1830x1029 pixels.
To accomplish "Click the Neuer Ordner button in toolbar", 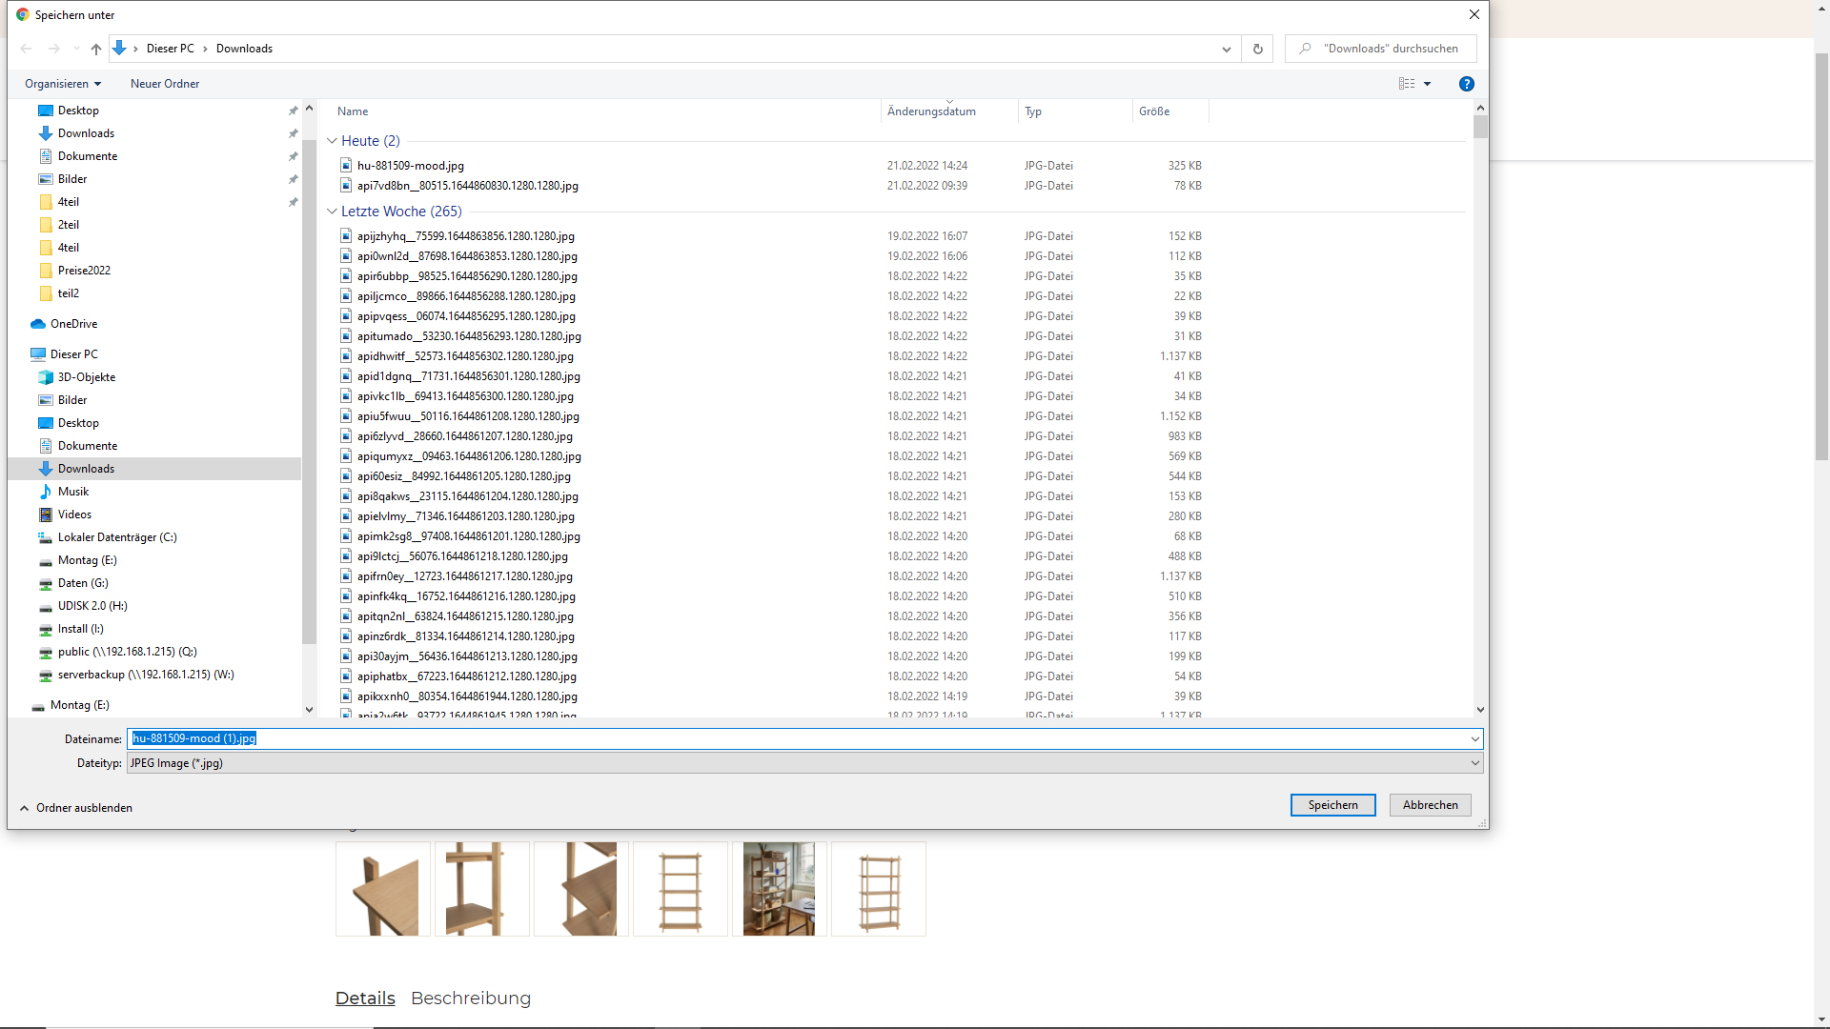I will tap(165, 83).
